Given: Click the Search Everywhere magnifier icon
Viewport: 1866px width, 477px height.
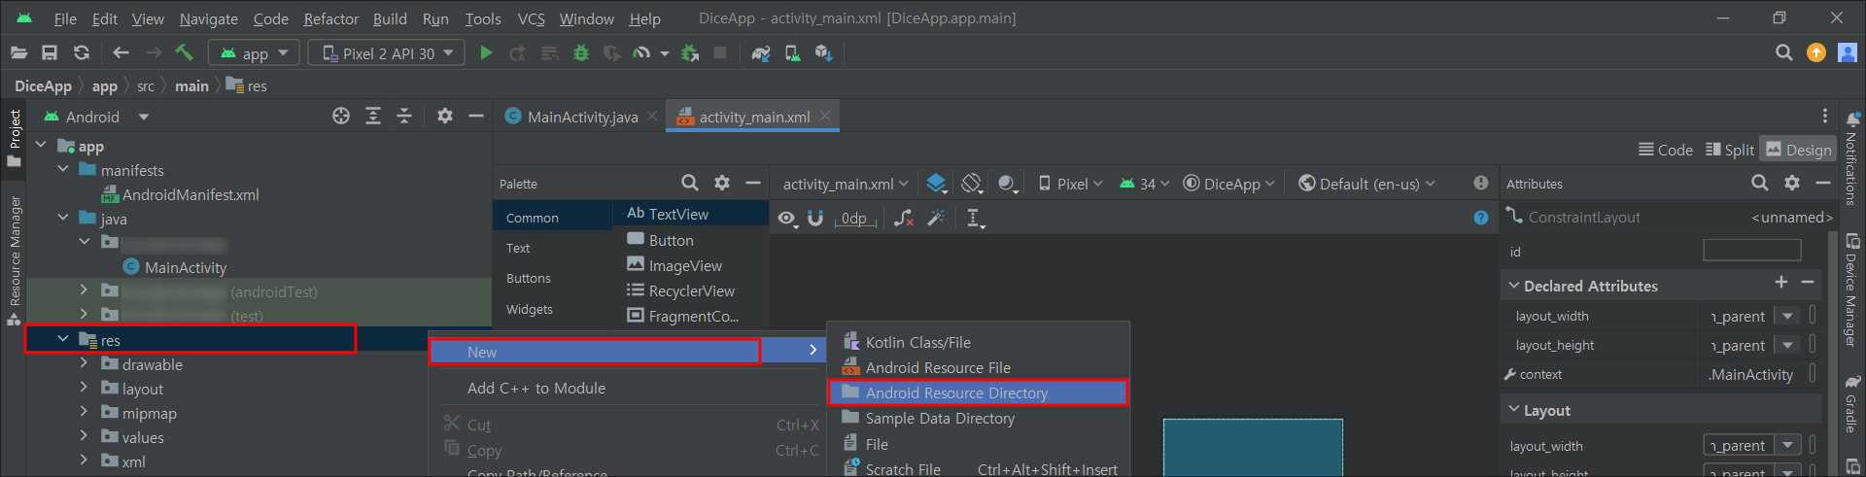Looking at the screenshot, I should (x=1784, y=52).
